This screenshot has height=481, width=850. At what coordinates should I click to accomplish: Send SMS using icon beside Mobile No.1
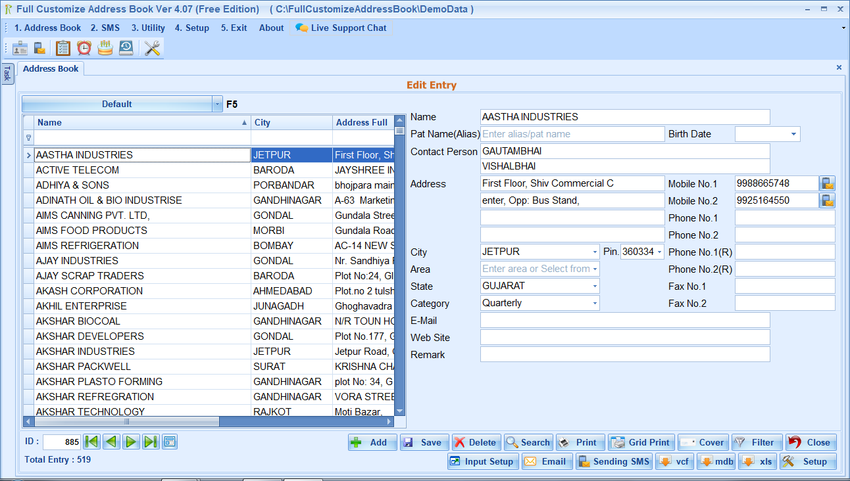[x=828, y=183]
